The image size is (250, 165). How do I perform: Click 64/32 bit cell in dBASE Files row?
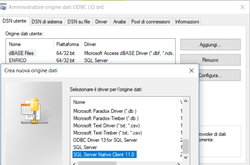65,53
